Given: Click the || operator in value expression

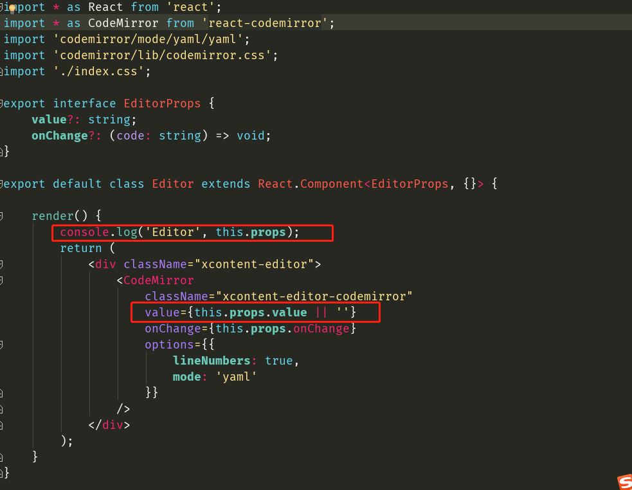Looking at the screenshot, I should tap(321, 313).
